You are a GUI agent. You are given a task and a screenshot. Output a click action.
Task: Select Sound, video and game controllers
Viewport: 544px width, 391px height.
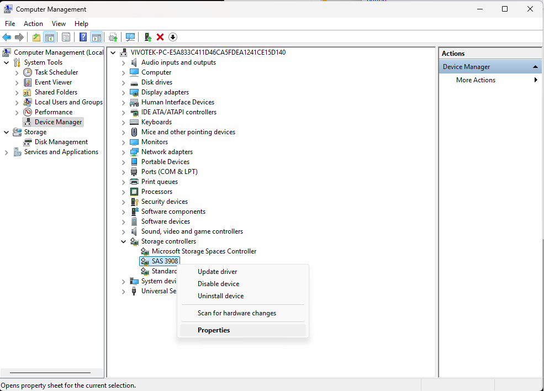click(x=192, y=231)
